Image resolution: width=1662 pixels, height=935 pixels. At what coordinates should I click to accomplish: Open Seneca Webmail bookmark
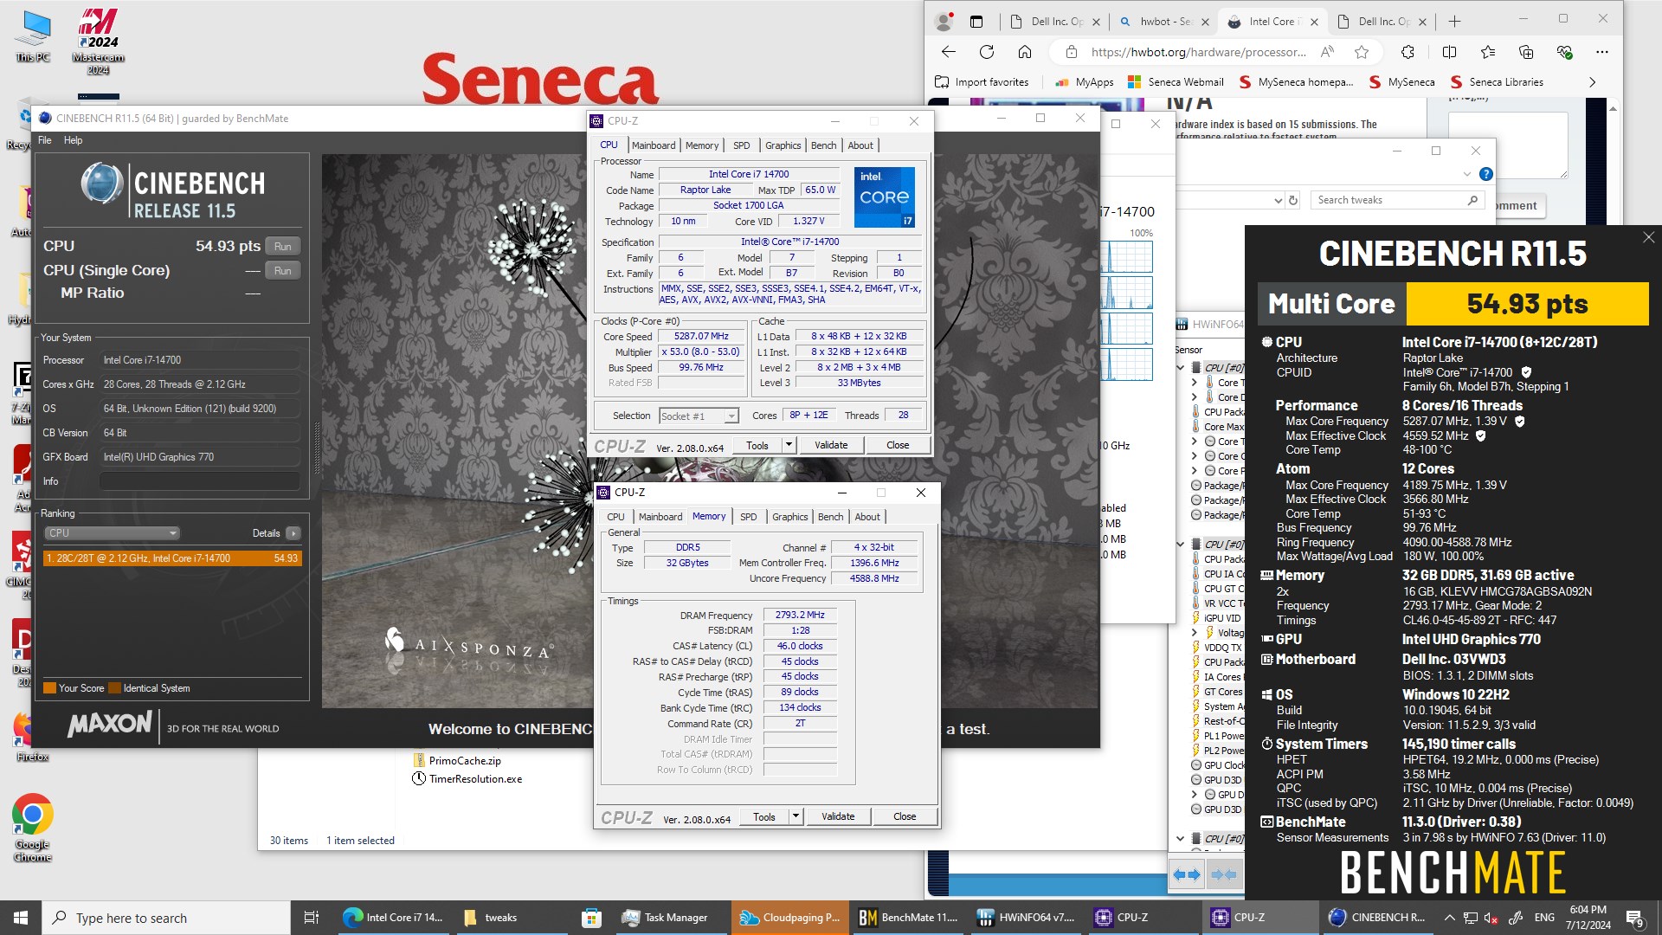tap(1176, 82)
